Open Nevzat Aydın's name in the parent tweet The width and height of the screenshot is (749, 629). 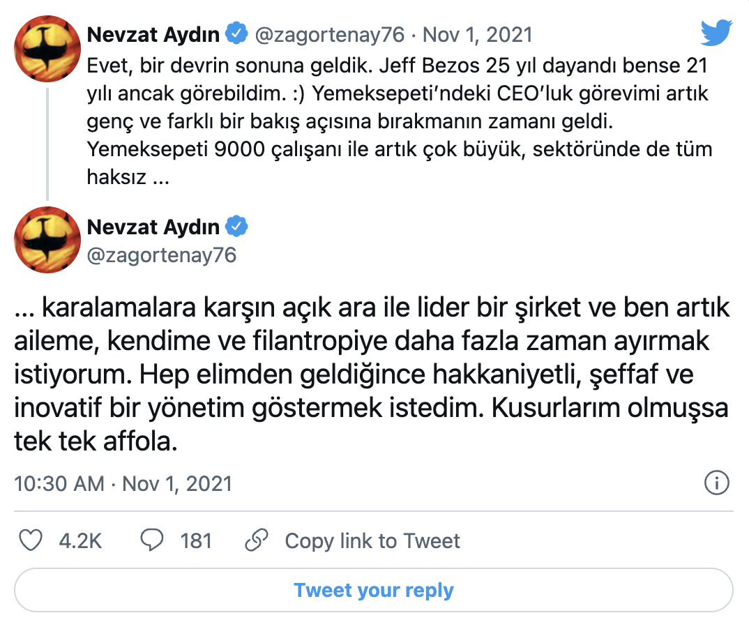(153, 33)
